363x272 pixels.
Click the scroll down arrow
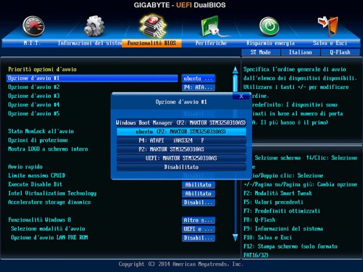(x=235, y=238)
